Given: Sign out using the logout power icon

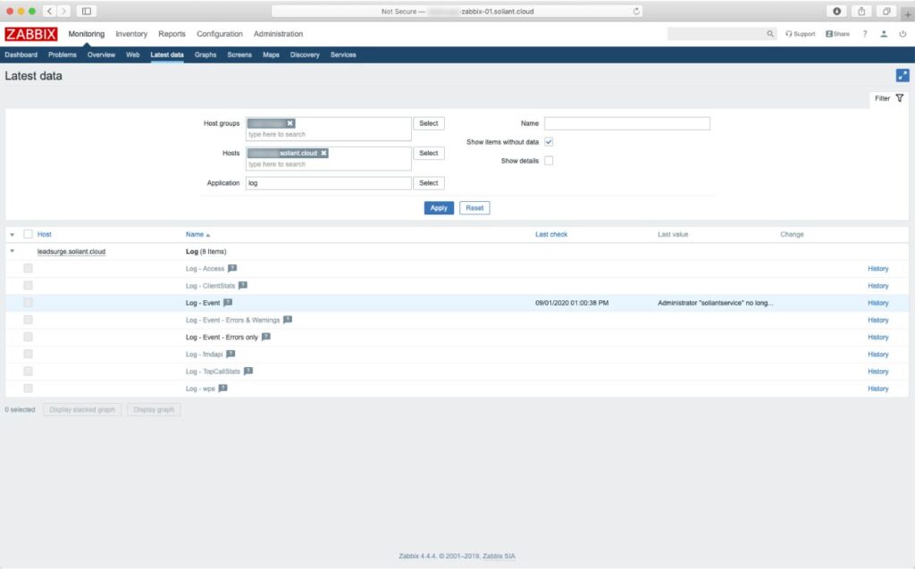Looking at the screenshot, I should [x=902, y=34].
